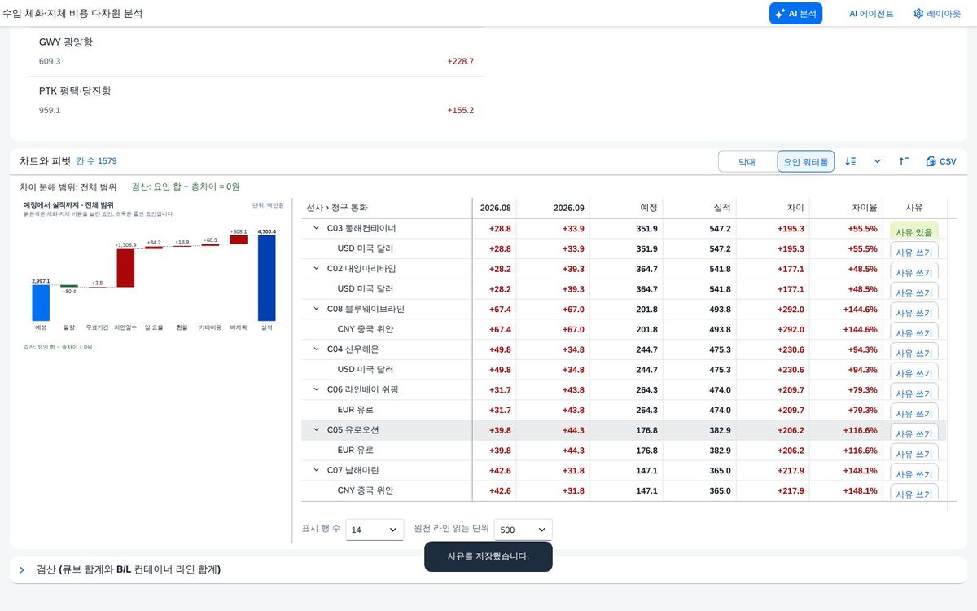
Task: Switch chart to 요인 워터폴 view
Action: pyautogui.click(x=806, y=162)
